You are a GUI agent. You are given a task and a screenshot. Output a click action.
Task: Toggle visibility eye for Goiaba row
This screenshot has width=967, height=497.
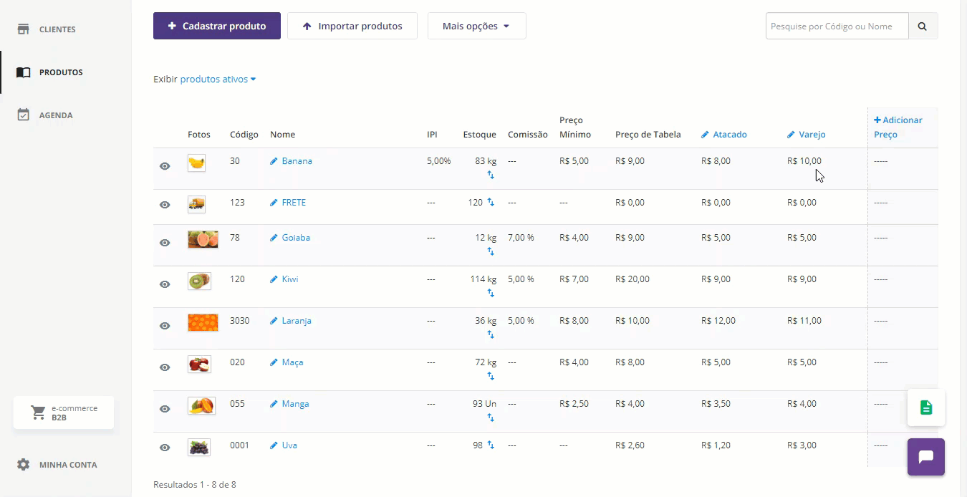tap(165, 243)
